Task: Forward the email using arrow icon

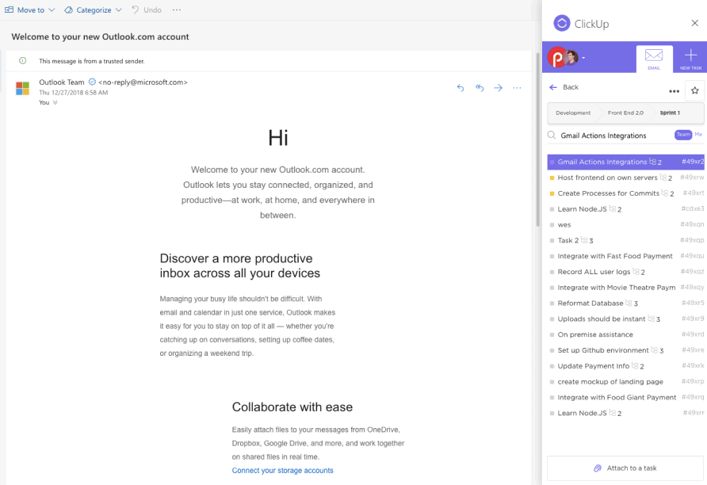Action: [x=499, y=88]
